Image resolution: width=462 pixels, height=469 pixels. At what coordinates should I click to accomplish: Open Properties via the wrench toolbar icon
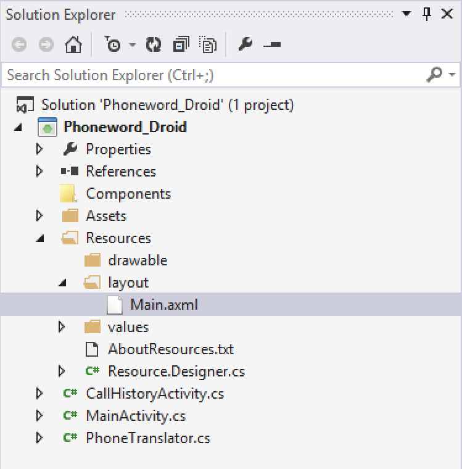(x=245, y=45)
